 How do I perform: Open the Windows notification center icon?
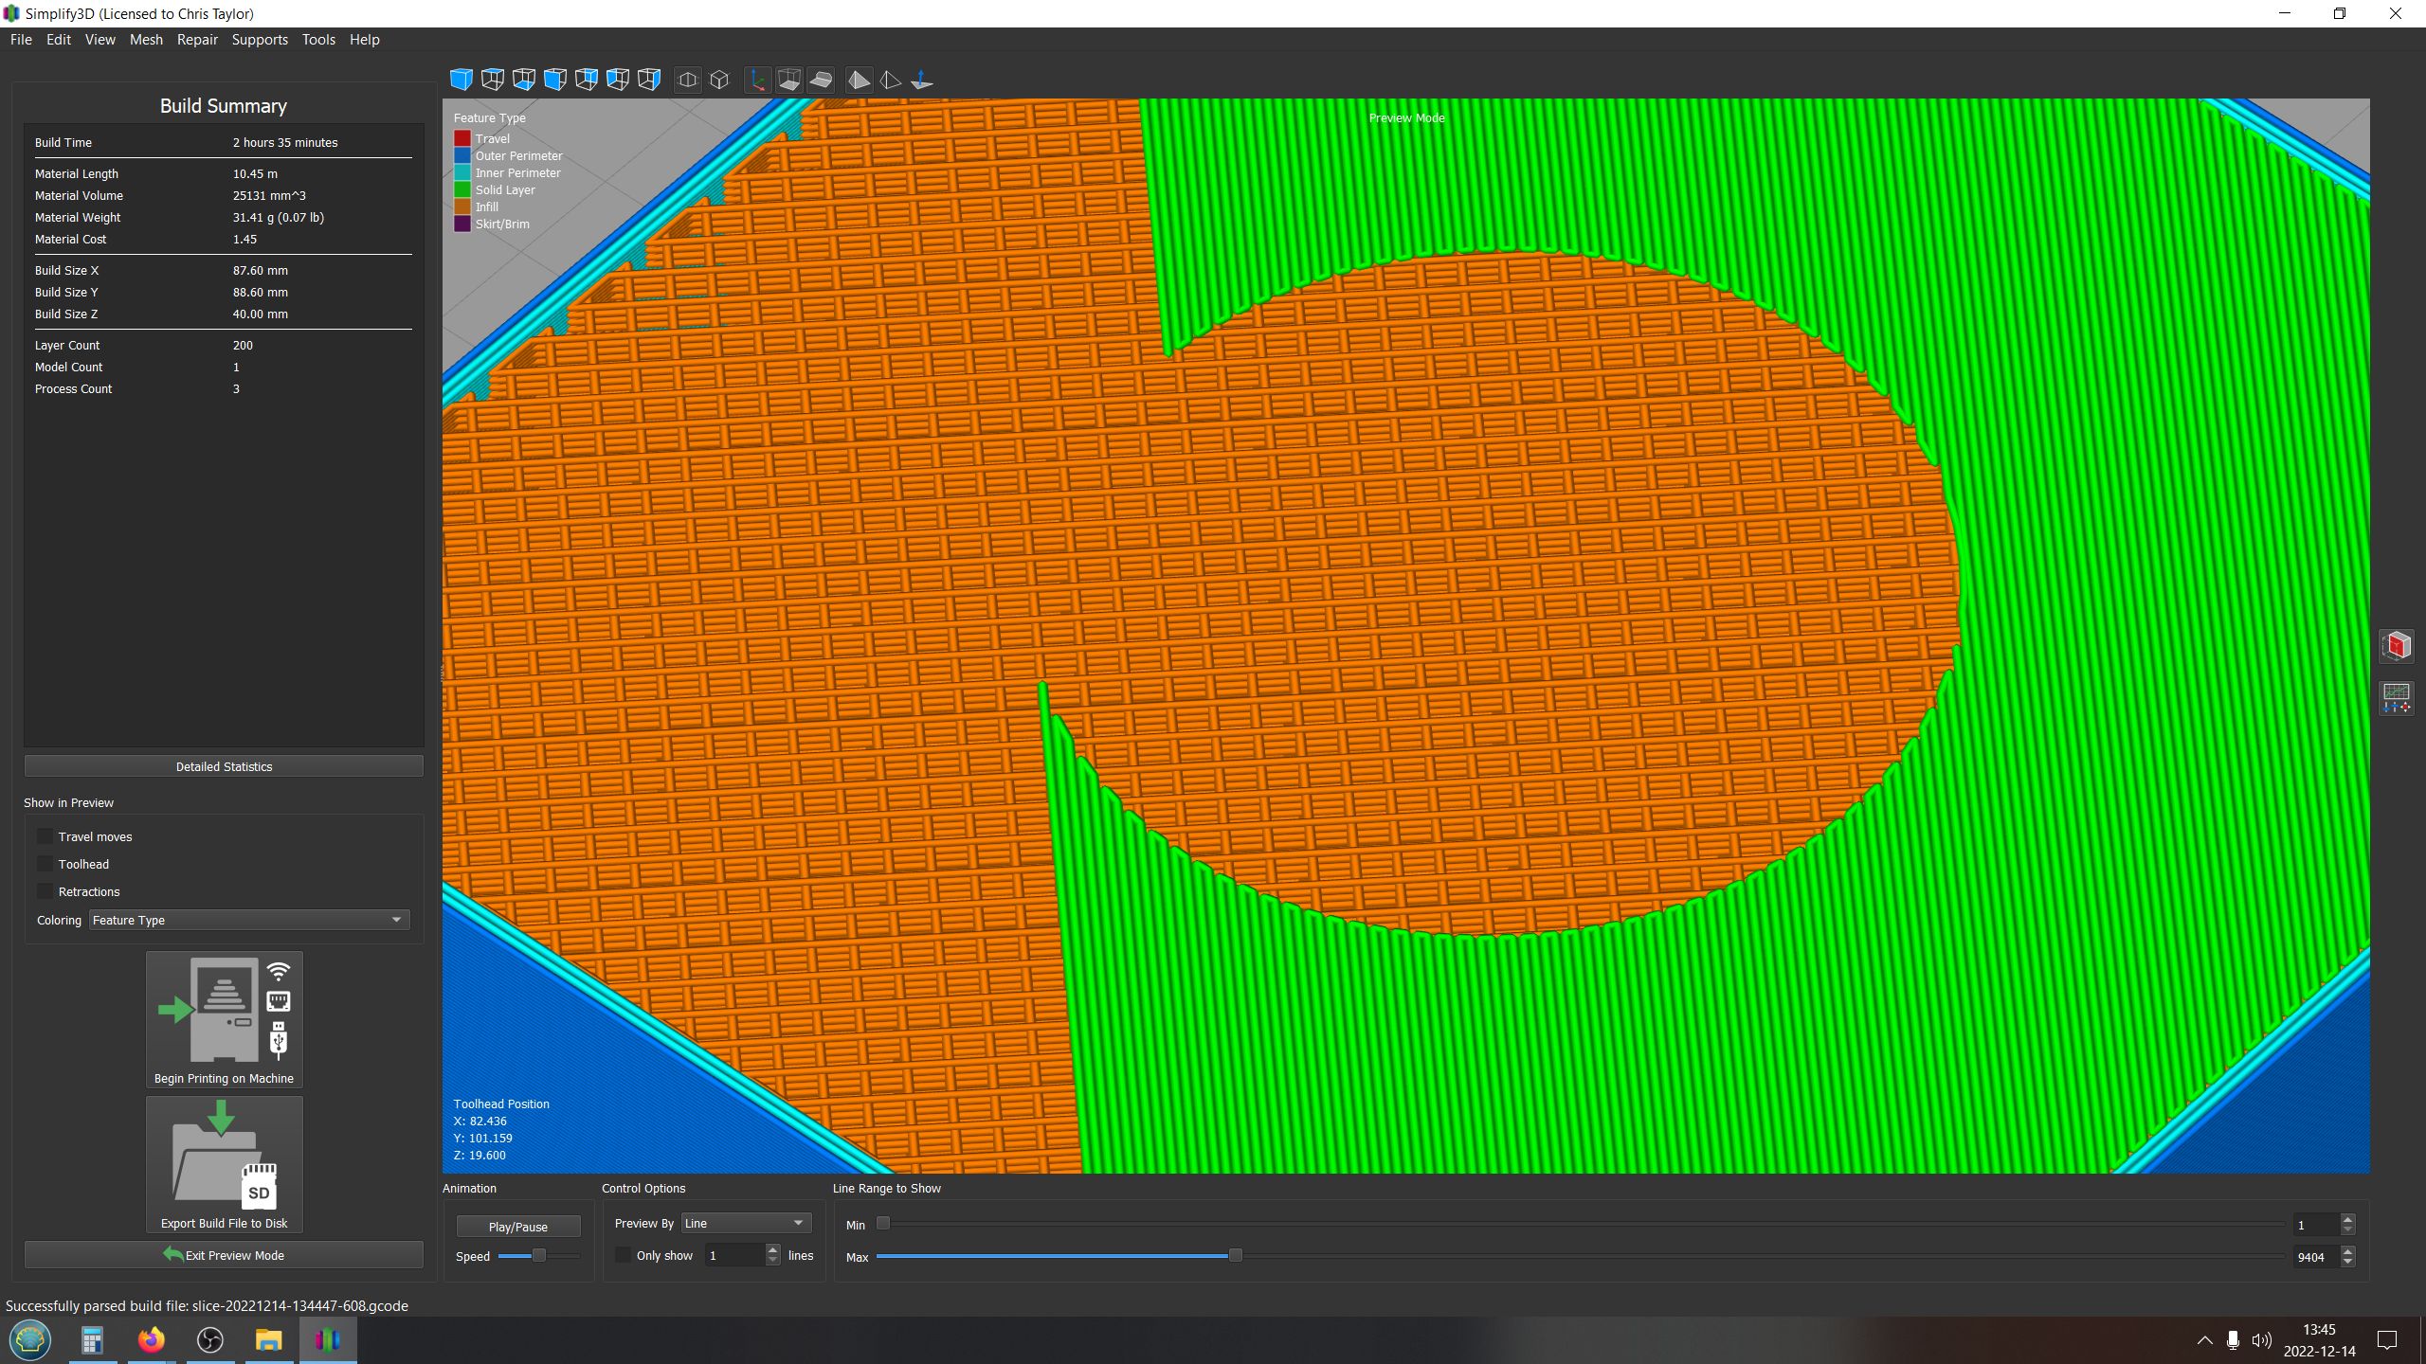click(x=2387, y=1340)
